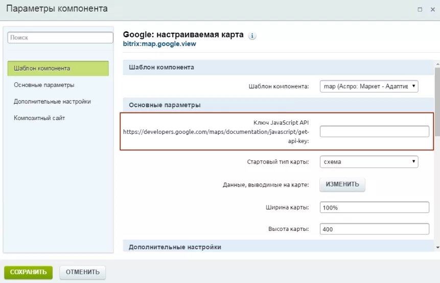The height and width of the screenshot is (283, 440).
Task: Click the ИЗМЕНИТЬ button for map data
Action: [x=342, y=184]
